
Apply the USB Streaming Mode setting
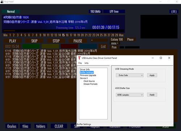click(152, 75)
